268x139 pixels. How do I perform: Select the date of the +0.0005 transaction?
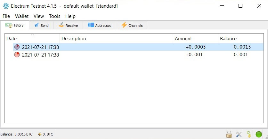click(x=41, y=47)
